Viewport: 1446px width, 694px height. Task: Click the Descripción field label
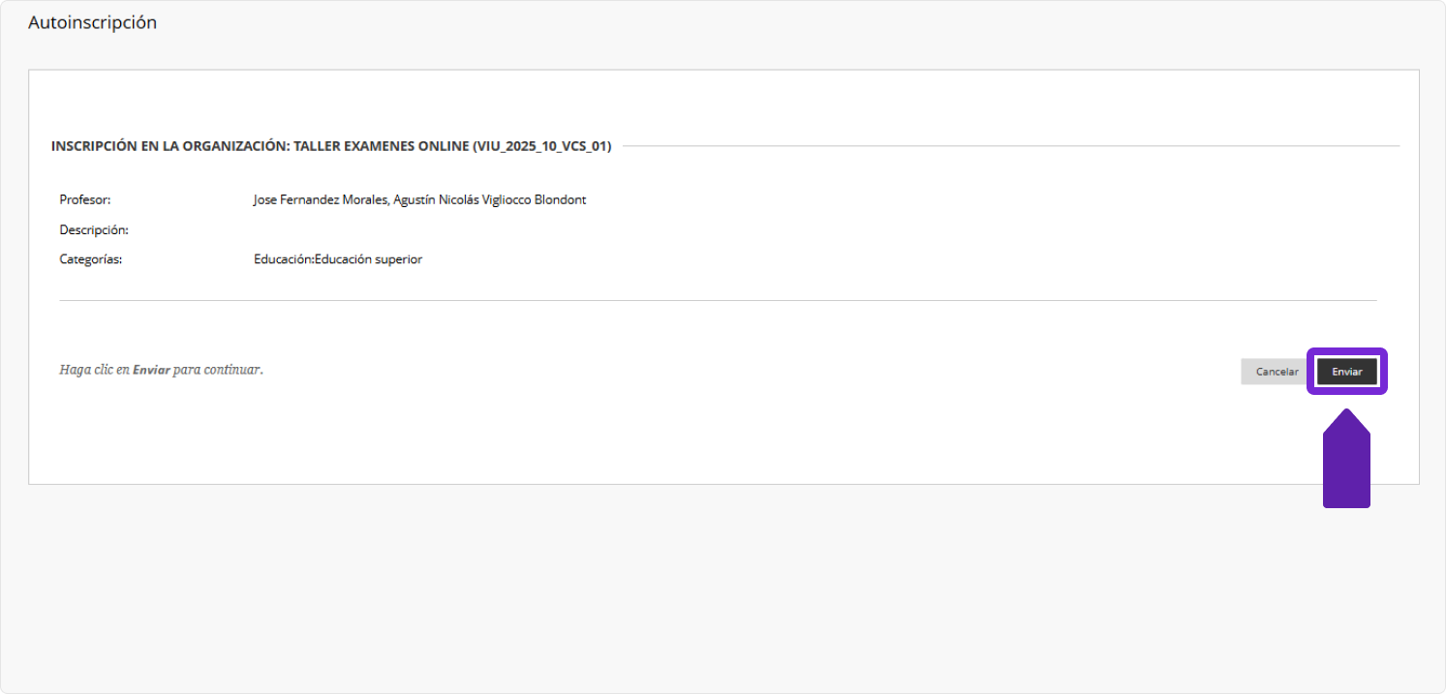pyautogui.click(x=94, y=230)
